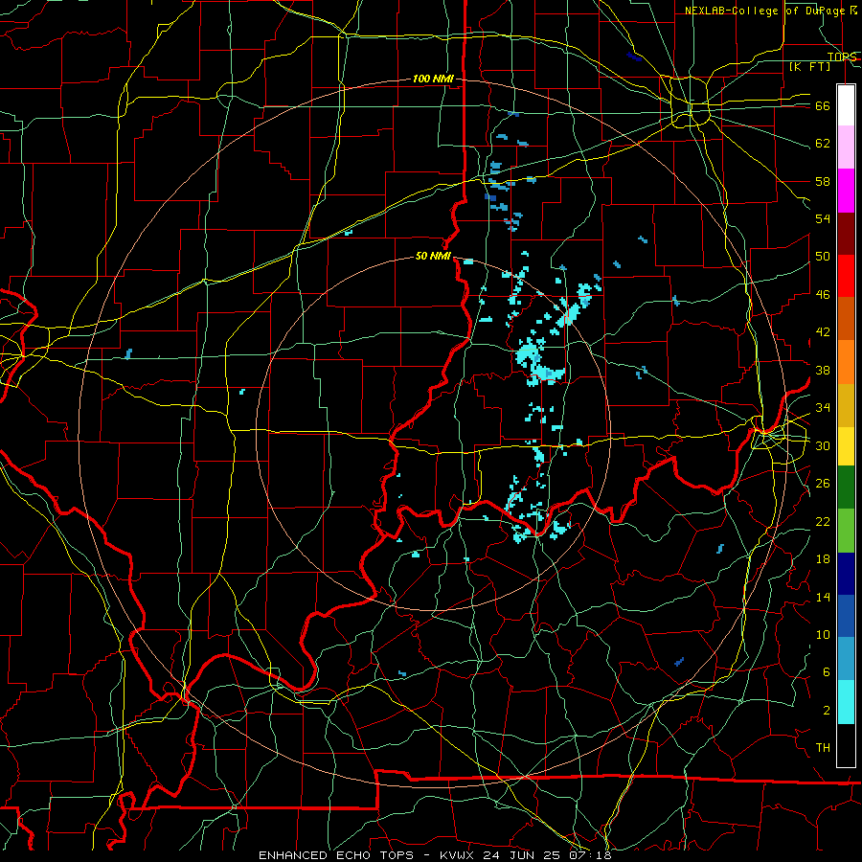862x862 pixels.
Task: Click the "TOPS" legend title
Action: click(842, 57)
